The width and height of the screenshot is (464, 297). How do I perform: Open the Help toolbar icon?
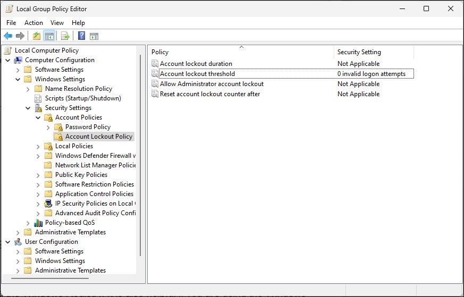pos(82,36)
